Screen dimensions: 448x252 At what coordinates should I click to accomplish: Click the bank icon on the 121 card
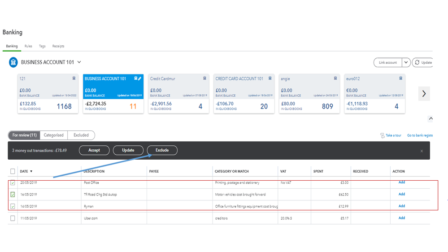(x=74, y=78)
